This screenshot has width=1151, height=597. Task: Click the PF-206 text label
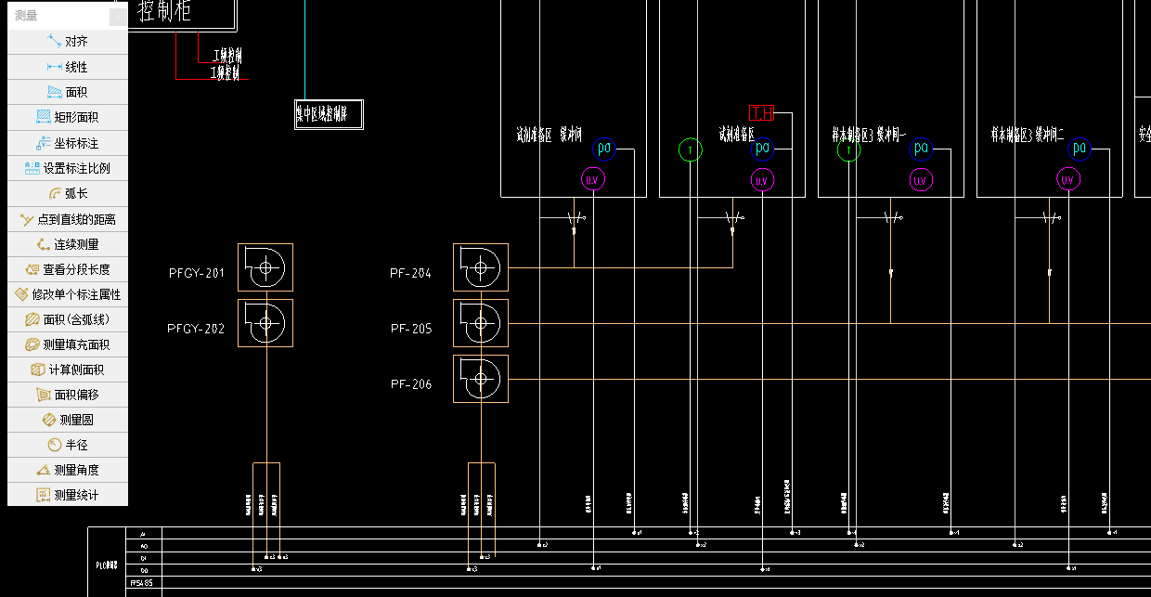pos(411,384)
